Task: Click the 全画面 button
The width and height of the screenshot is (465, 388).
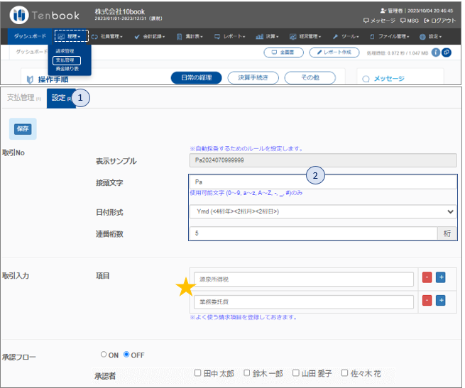Action: point(283,52)
